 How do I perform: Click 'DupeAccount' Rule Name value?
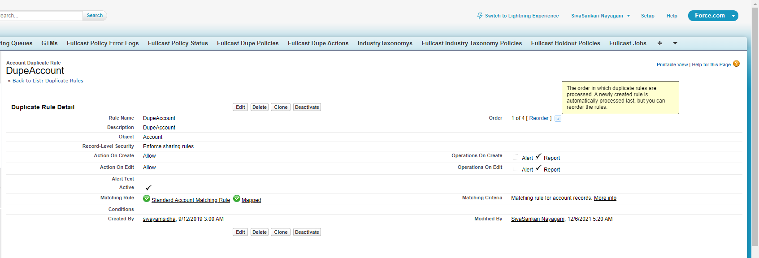tap(159, 118)
